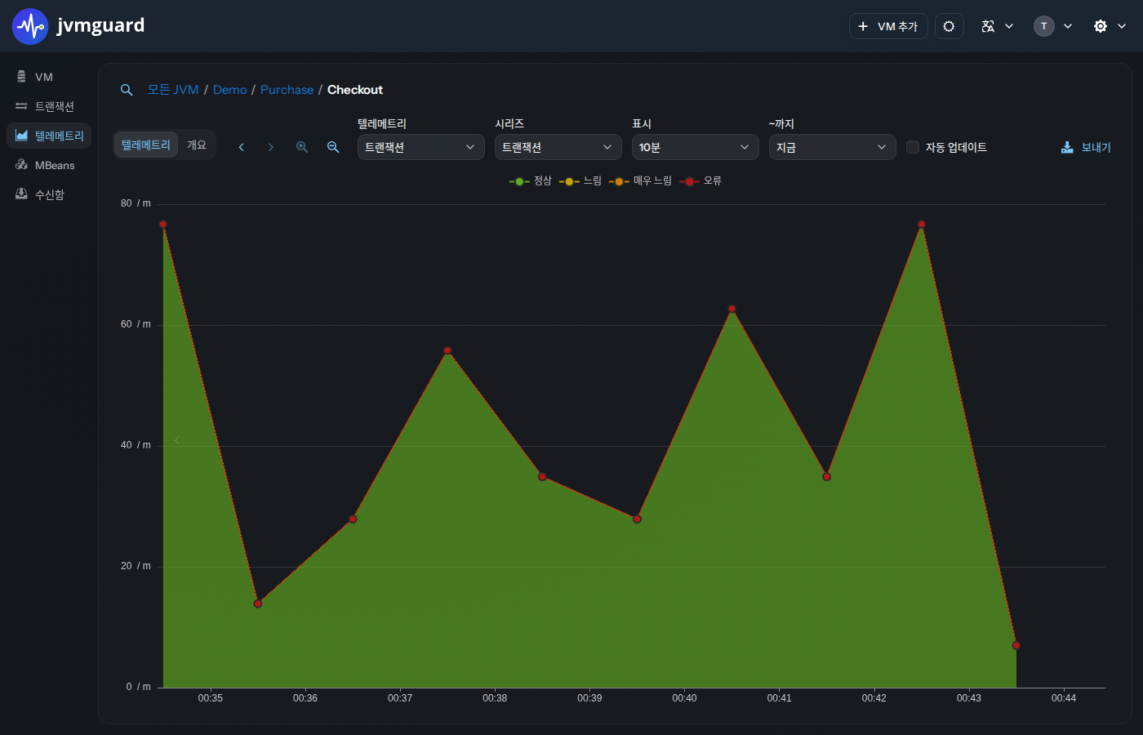Expand the 표시 10분 dropdown
1143x735 pixels.
[x=696, y=147]
